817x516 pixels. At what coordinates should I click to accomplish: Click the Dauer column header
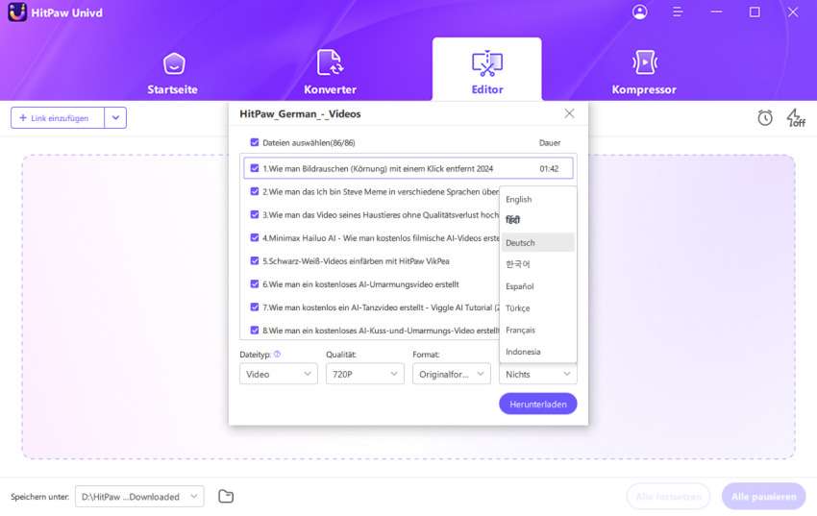click(x=550, y=142)
